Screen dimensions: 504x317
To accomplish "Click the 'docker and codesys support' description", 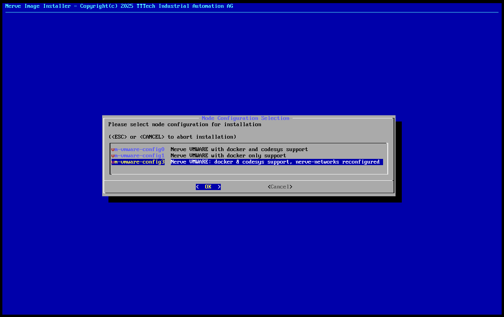I will [x=240, y=149].
